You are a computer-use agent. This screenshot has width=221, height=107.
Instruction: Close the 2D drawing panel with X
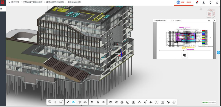point(214,20)
